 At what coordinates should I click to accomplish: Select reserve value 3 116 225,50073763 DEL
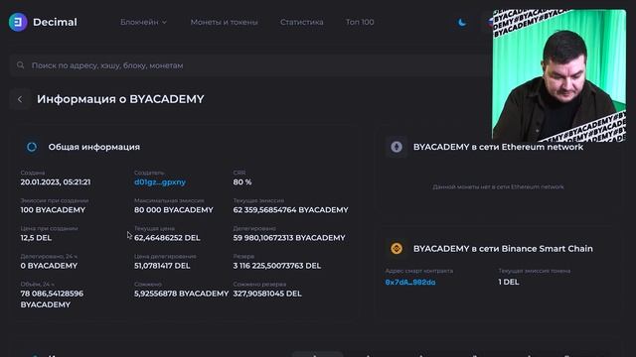pyautogui.click(x=276, y=266)
